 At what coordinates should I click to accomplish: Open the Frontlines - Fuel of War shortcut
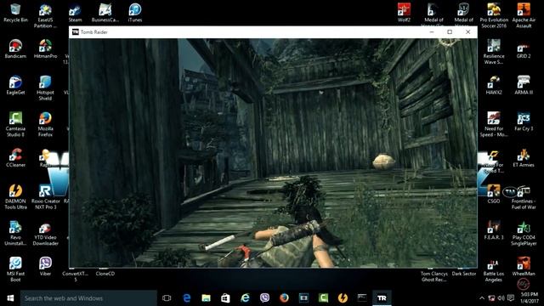(x=524, y=197)
